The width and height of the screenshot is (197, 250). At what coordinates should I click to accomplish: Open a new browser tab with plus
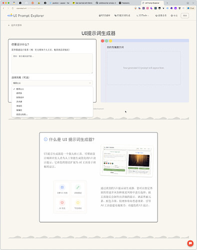(x=167, y=3)
